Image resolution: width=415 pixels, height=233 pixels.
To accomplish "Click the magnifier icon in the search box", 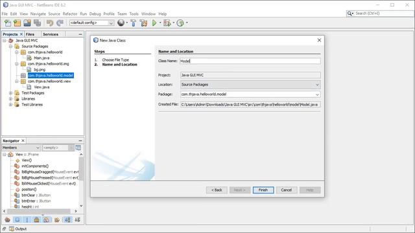I will point(350,13).
